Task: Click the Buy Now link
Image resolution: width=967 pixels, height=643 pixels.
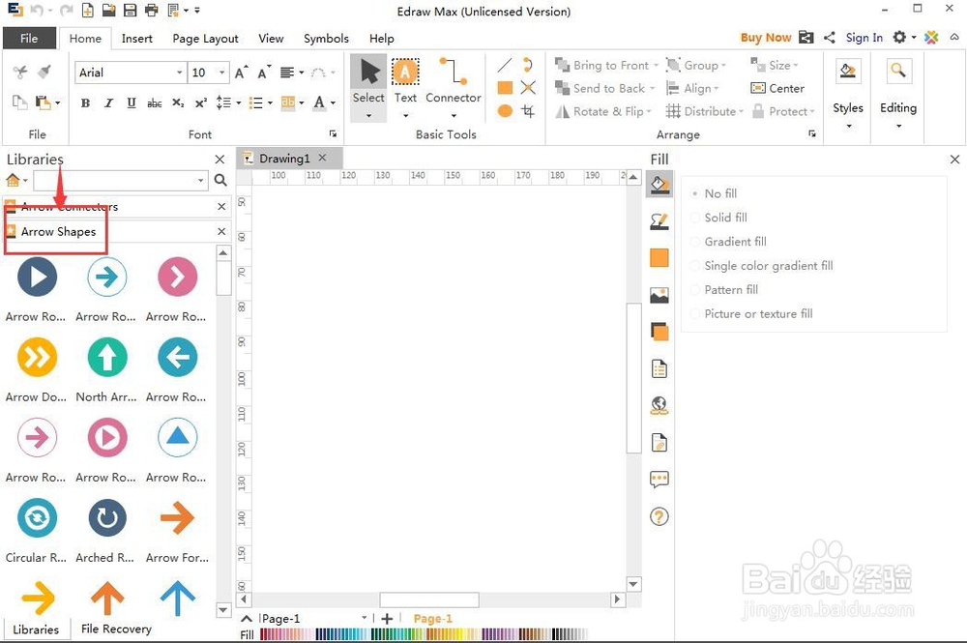Action: 766,38
